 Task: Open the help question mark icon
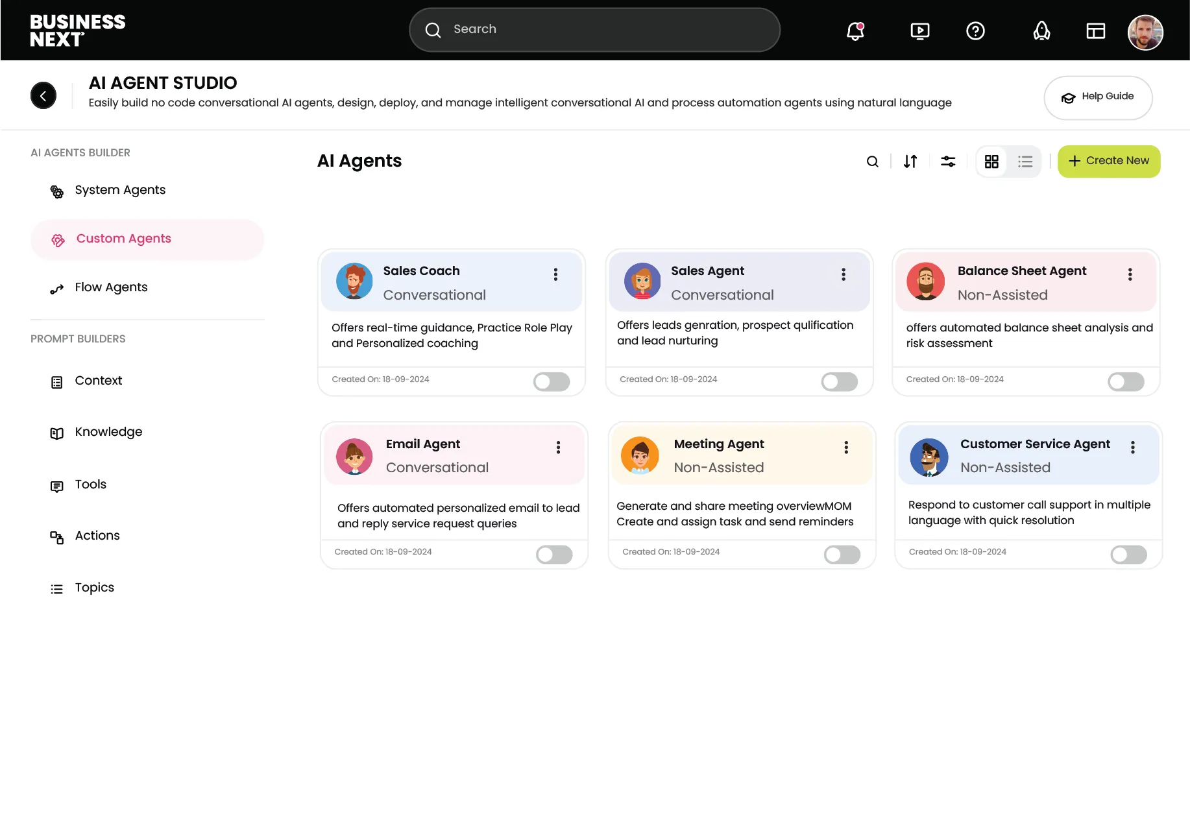point(975,30)
